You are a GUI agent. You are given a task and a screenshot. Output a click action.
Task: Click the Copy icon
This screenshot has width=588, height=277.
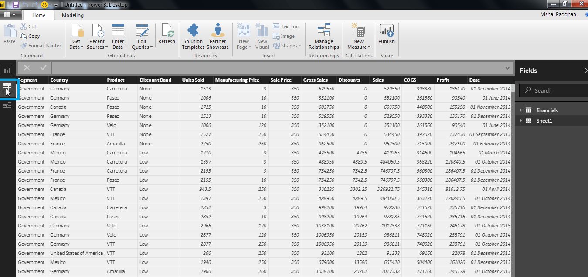pyautogui.click(x=24, y=36)
